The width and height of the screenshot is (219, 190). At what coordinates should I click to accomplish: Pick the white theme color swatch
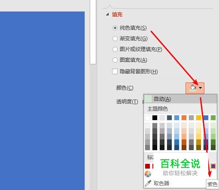pyautogui.click(x=147, y=118)
